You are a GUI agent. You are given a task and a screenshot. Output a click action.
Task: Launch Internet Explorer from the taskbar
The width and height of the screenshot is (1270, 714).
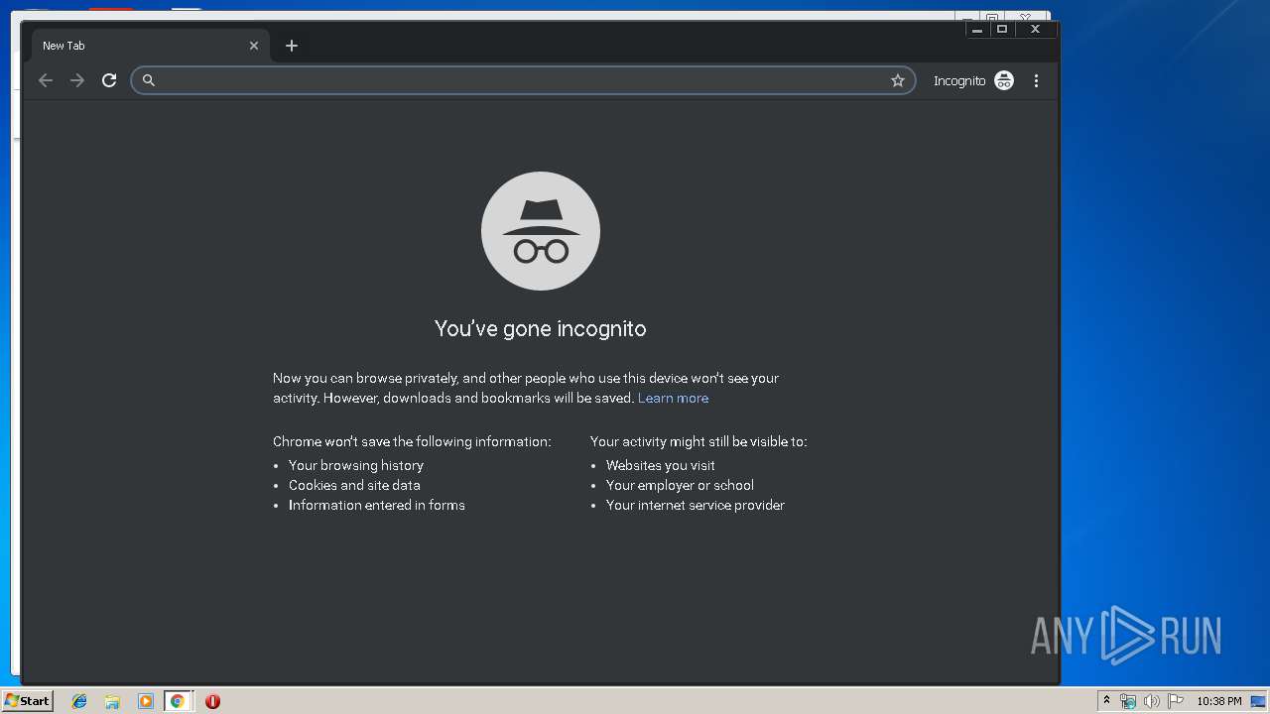coord(79,701)
